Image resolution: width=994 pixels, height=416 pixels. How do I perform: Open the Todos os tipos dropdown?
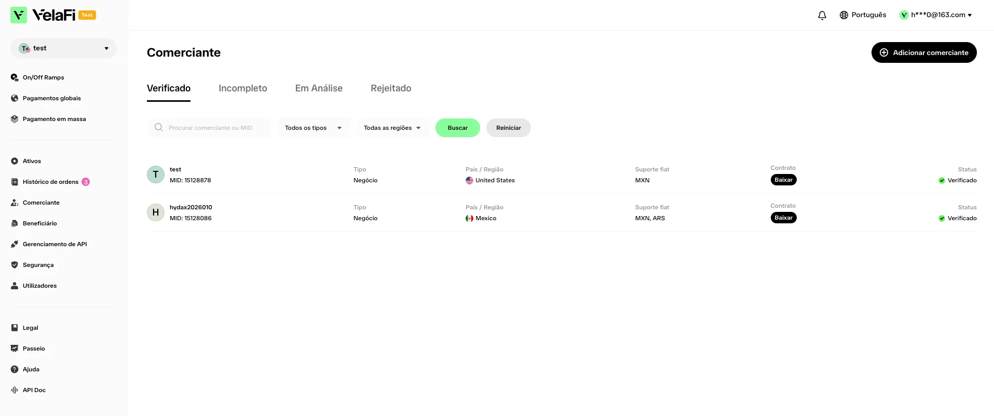point(314,128)
